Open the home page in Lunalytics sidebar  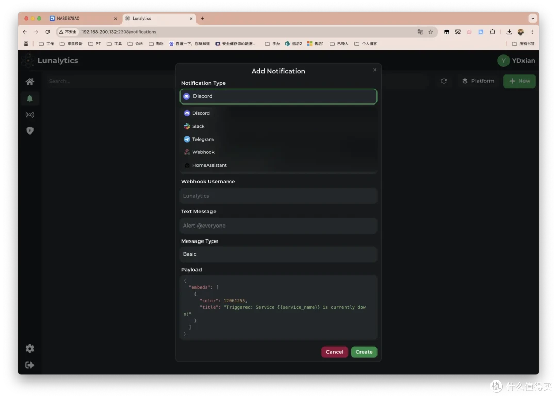point(30,82)
